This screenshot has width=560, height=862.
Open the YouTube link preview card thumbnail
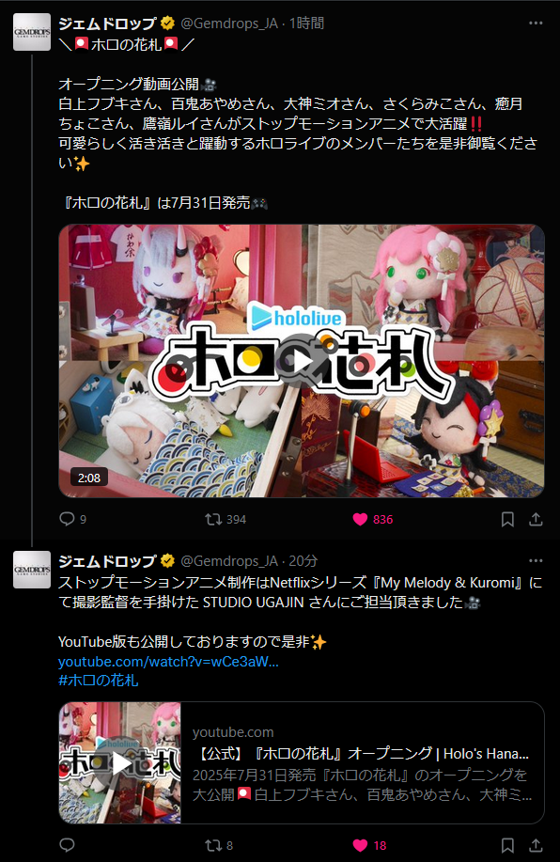(120, 763)
